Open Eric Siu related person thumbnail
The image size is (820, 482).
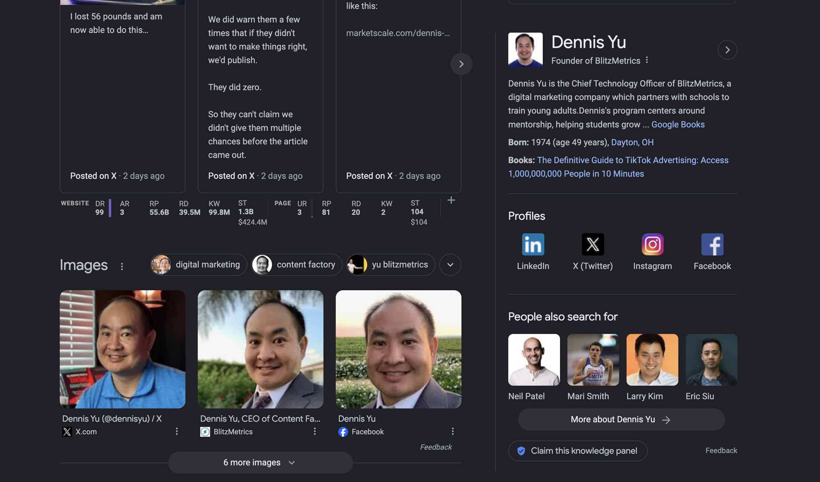[711, 360]
